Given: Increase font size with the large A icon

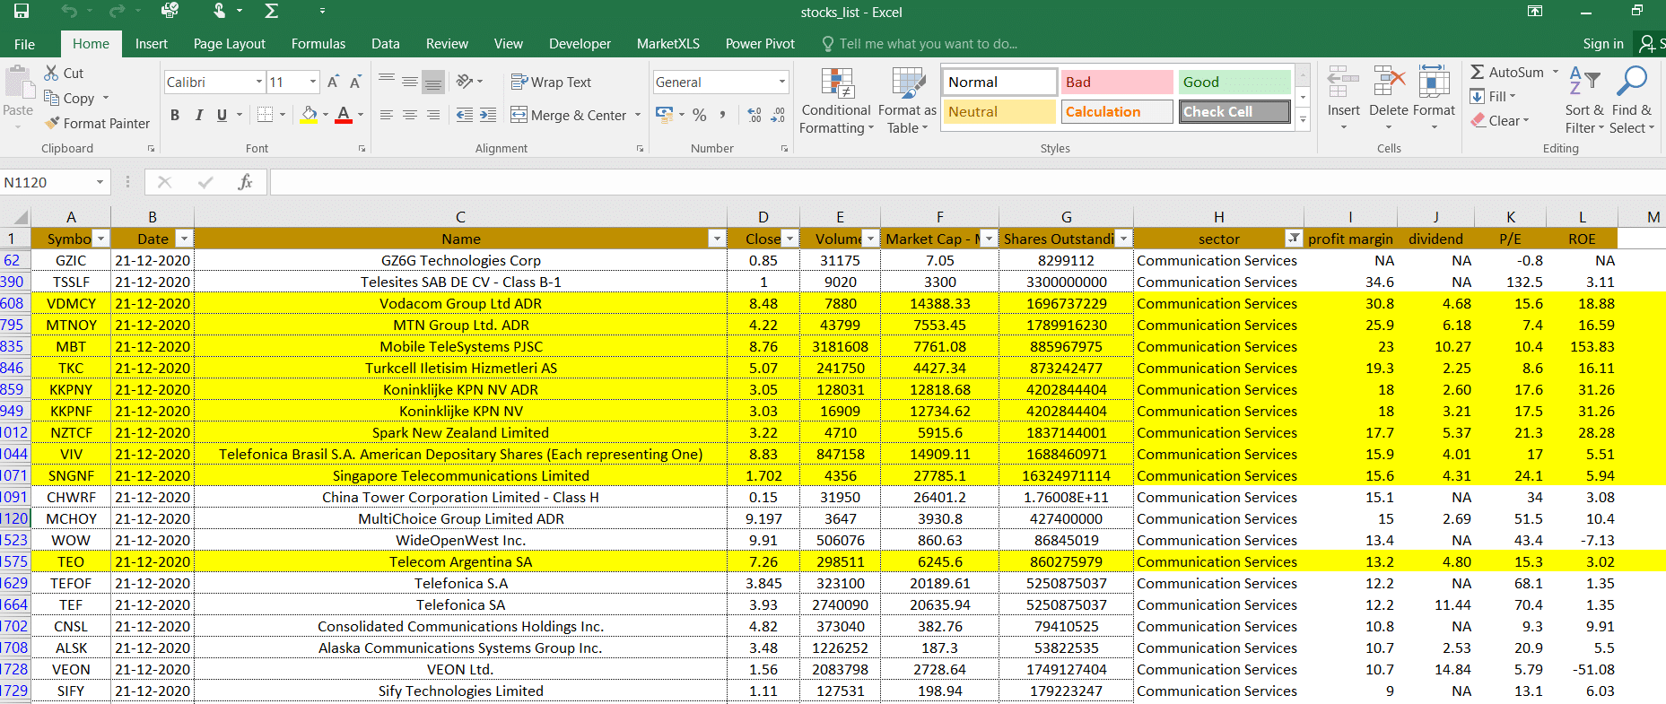Looking at the screenshot, I should (x=333, y=82).
